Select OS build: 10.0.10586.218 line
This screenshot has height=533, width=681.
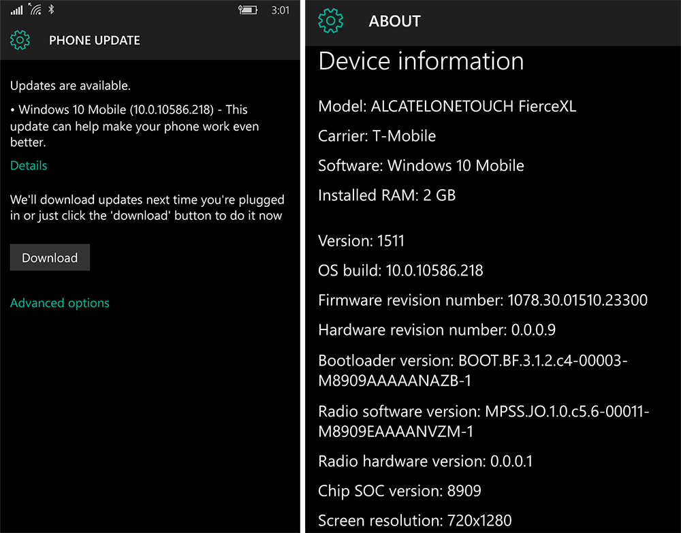pyautogui.click(x=401, y=270)
